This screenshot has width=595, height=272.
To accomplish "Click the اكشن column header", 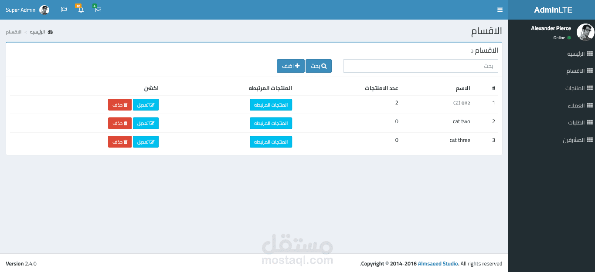I will pos(151,88).
